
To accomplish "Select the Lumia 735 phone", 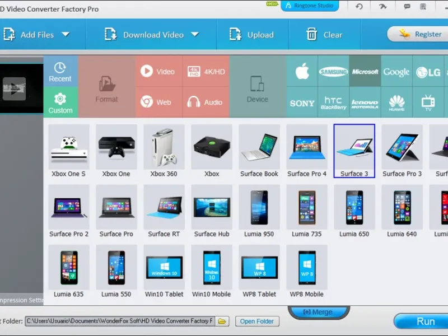I will click(306, 211).
